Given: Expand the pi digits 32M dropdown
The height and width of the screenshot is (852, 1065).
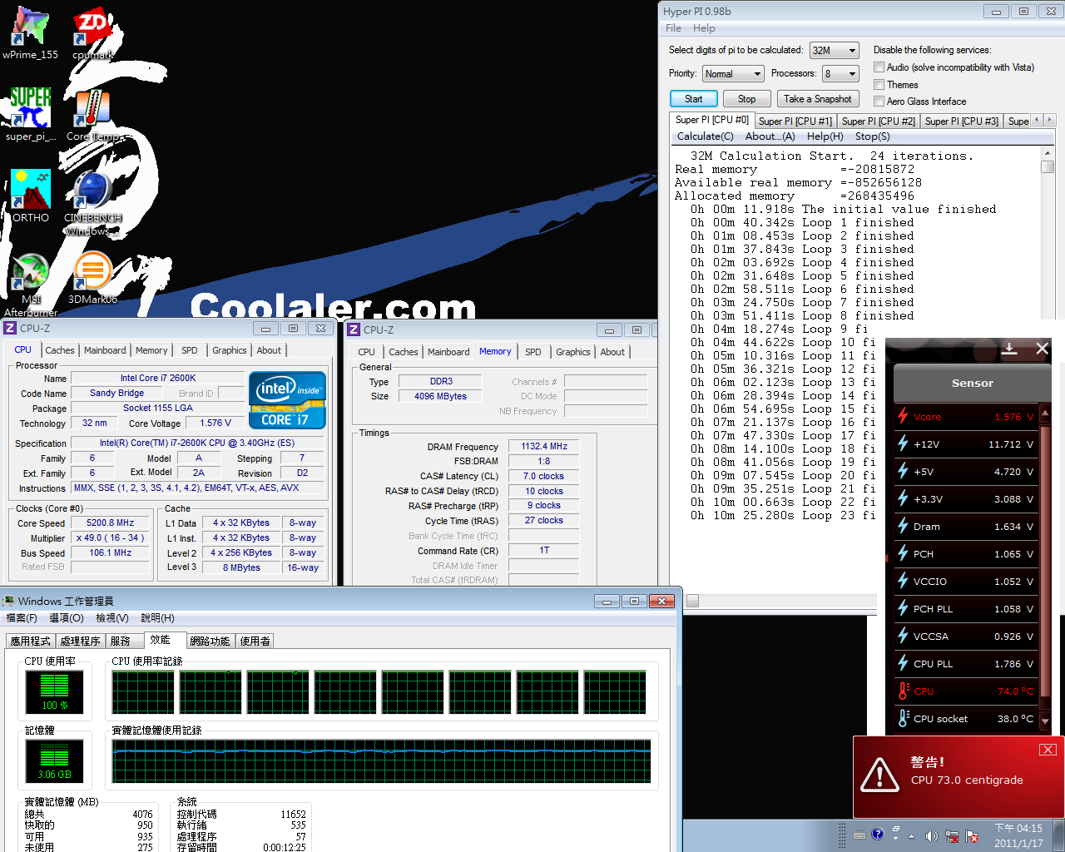Looking at the screenshot, I should (x=834, y=51).
